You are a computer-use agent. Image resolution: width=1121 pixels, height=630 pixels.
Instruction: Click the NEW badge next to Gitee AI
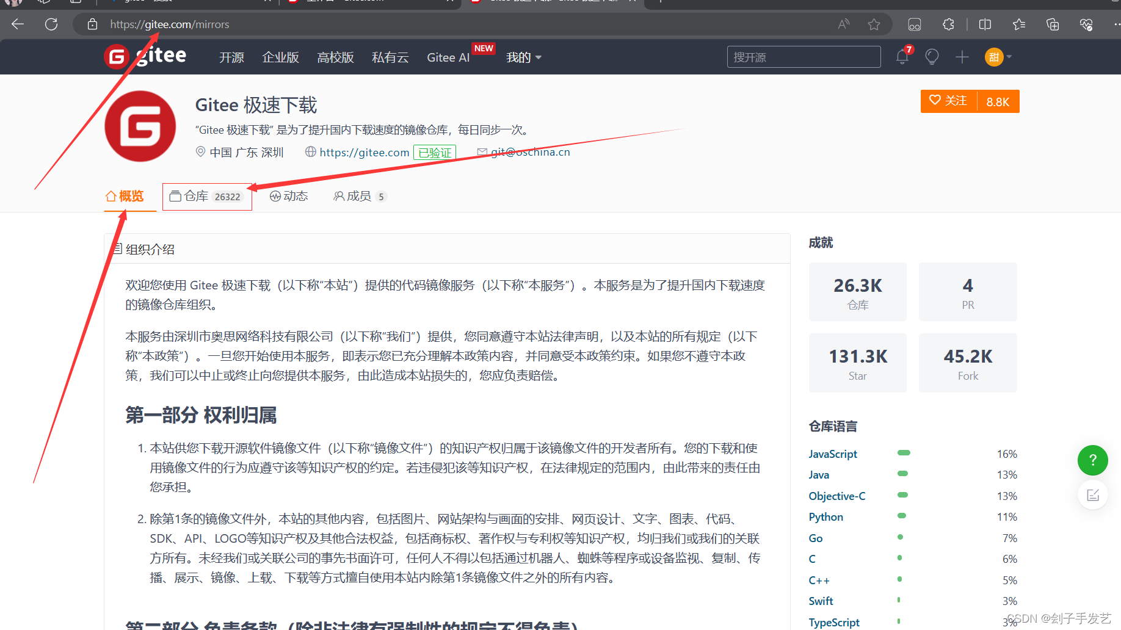[x=484, y=48]
